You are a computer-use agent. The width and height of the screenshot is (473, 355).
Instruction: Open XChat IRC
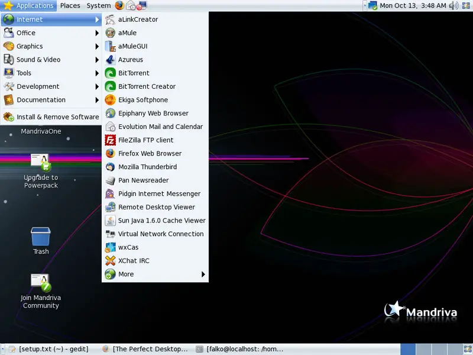tap(155, 260)
